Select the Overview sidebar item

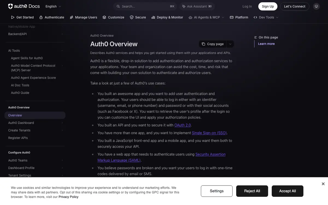[35, 115]
